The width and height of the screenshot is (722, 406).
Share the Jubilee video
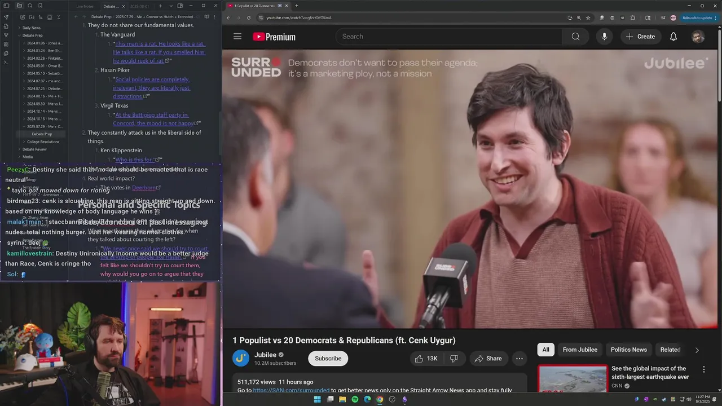click(488, 359)
